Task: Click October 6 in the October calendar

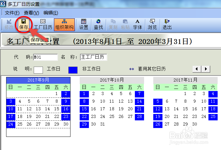Action: [x=130, y=94]
